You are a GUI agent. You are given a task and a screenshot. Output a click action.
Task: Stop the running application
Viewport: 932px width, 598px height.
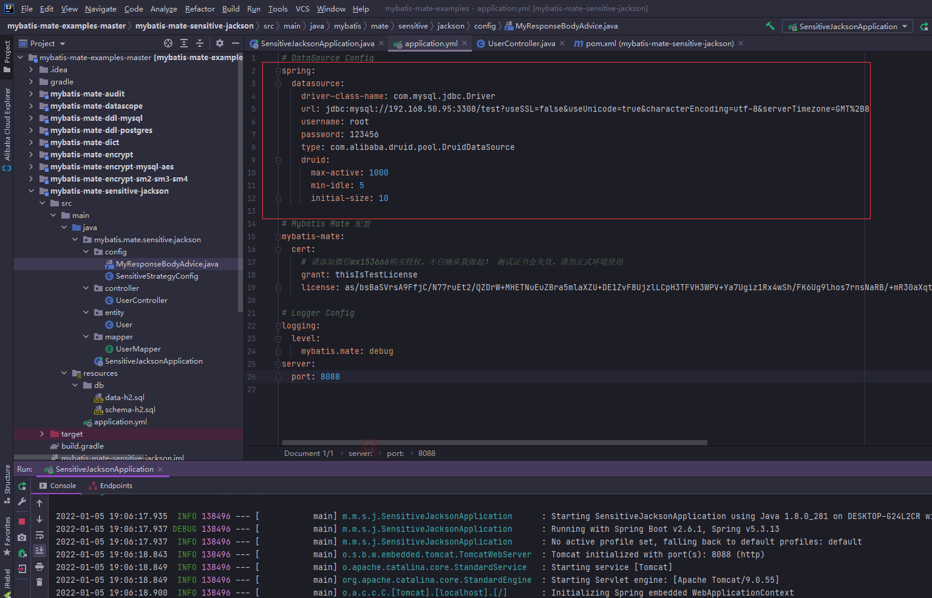(22, 522)
